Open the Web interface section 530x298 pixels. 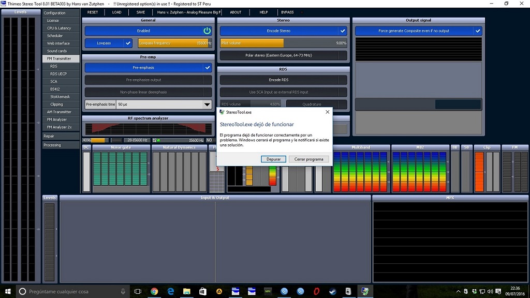click(x=61, y=43)
